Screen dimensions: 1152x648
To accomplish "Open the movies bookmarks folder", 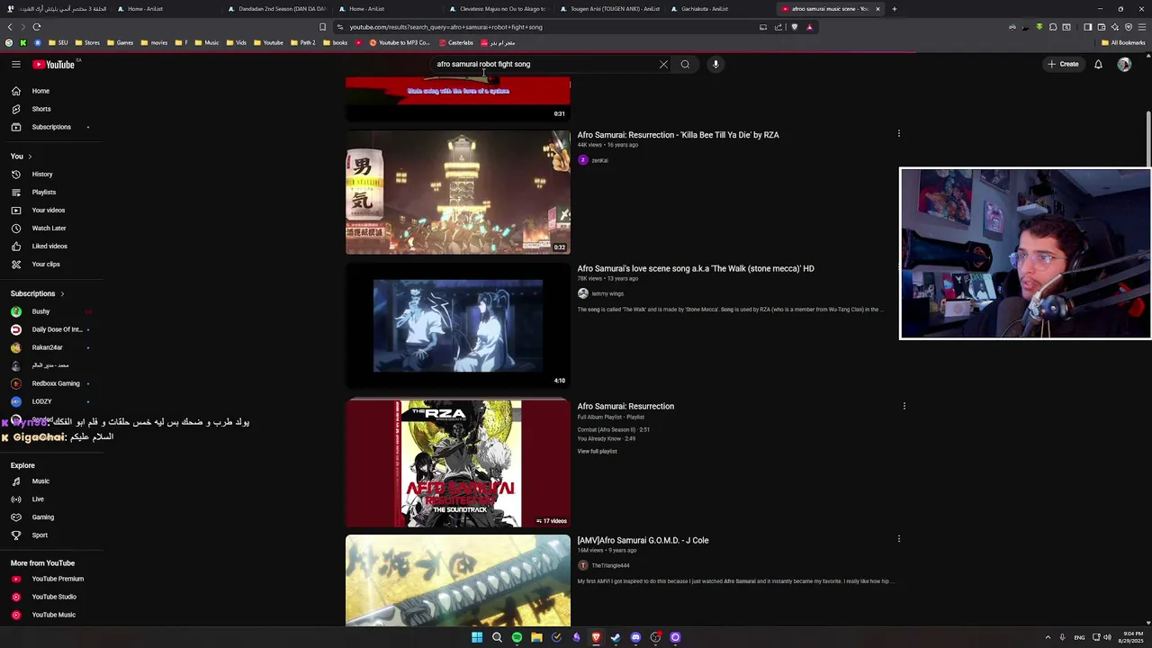I will (x=154, y=42).
